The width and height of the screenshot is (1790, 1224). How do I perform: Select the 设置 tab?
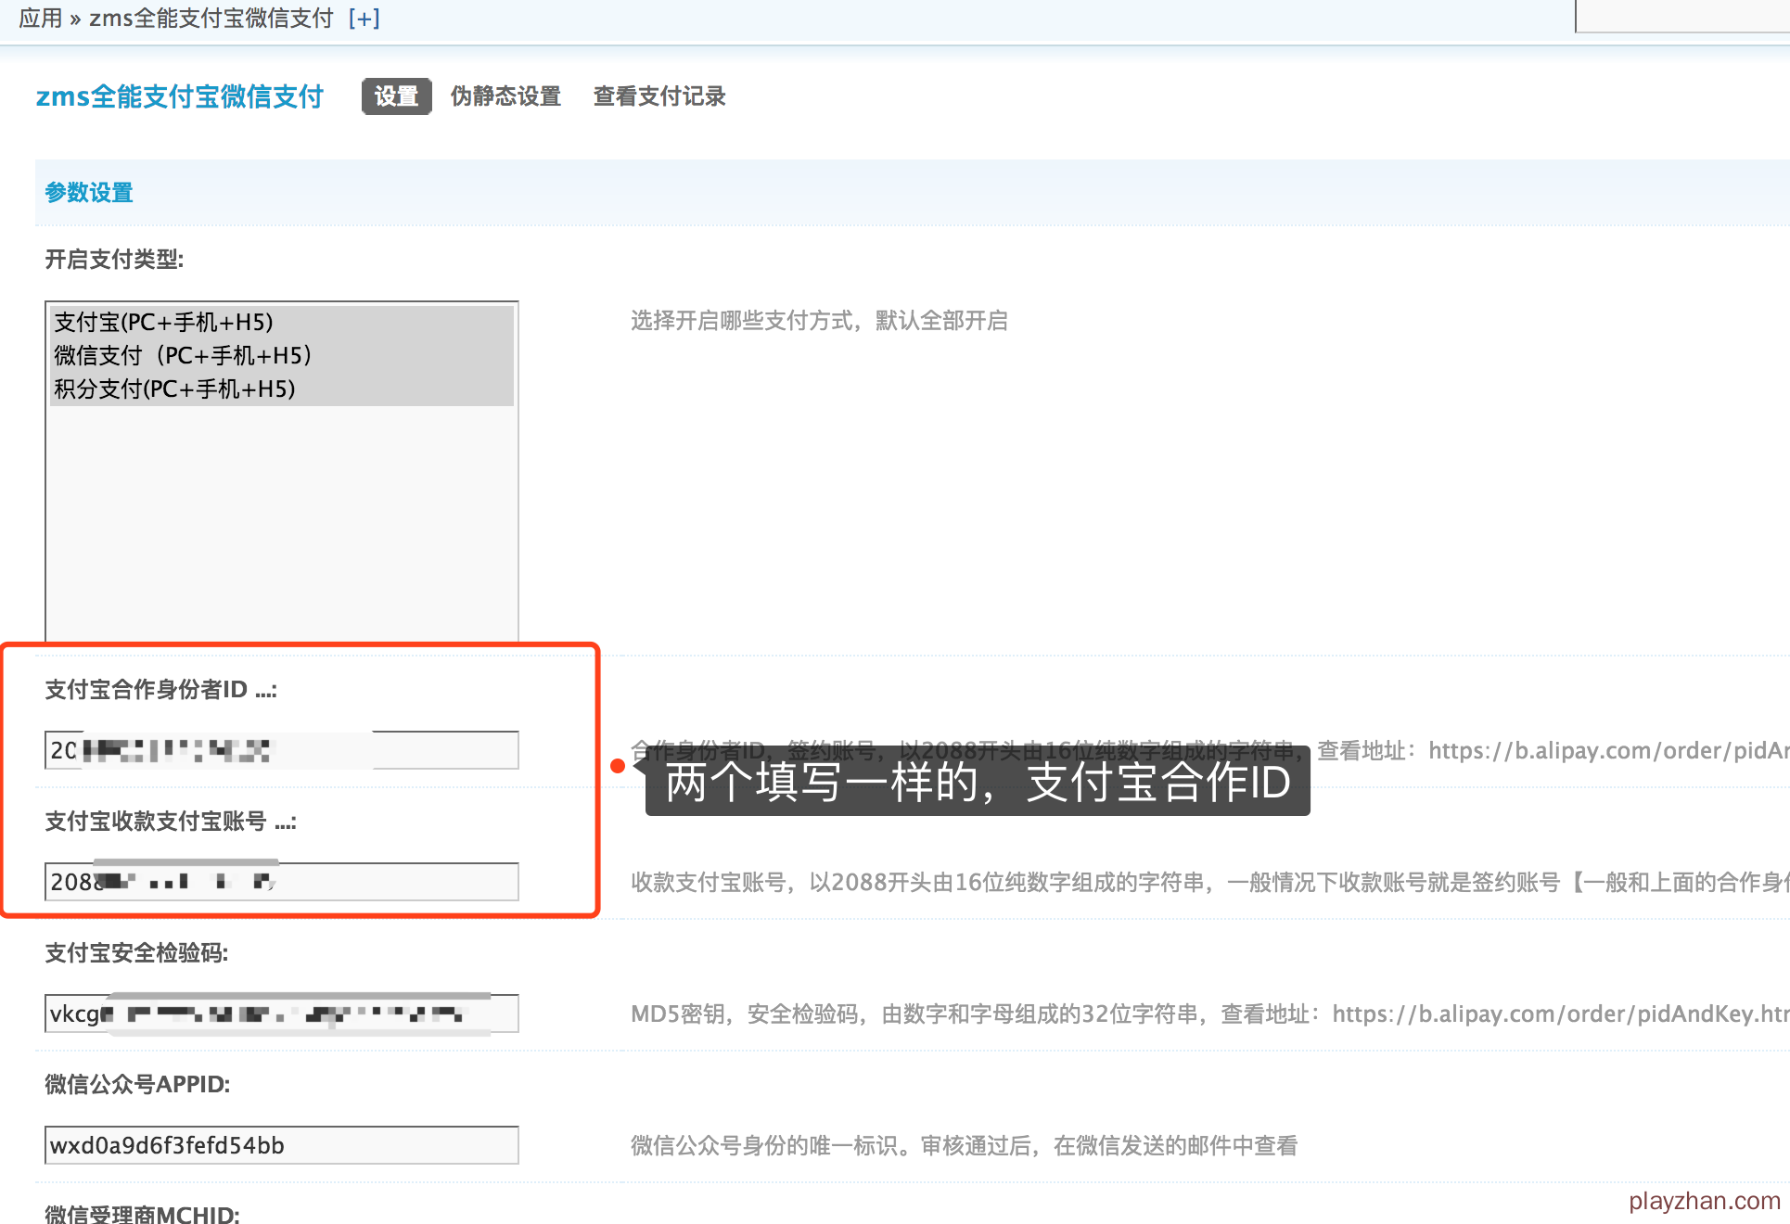click(x=396, y=96)
